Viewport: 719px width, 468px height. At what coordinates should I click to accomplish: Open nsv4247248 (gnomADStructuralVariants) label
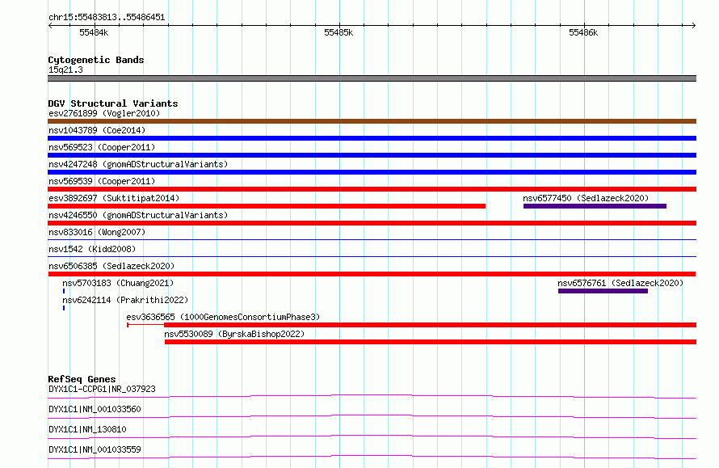[x=138, y=164]
